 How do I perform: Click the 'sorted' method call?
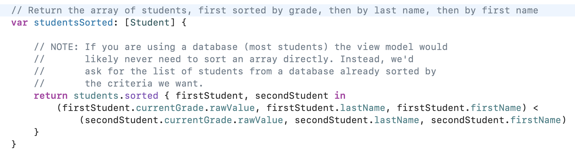(141, 96)
